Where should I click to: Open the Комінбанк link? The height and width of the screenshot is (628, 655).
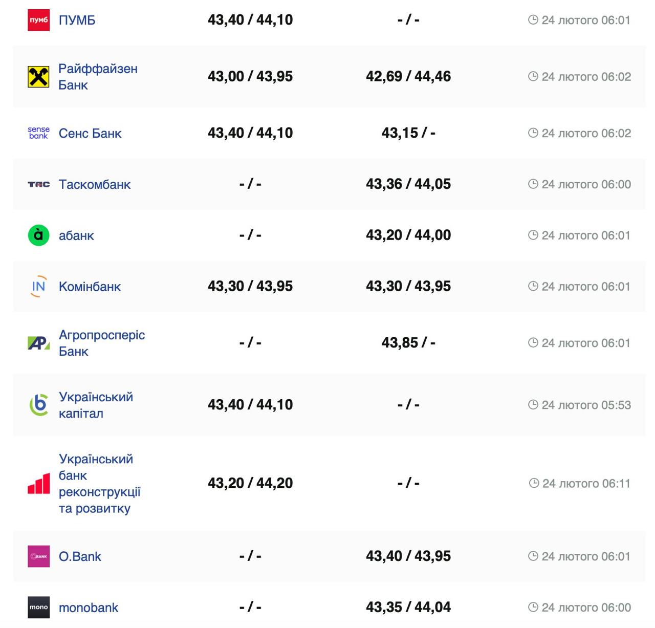[90, 287]
